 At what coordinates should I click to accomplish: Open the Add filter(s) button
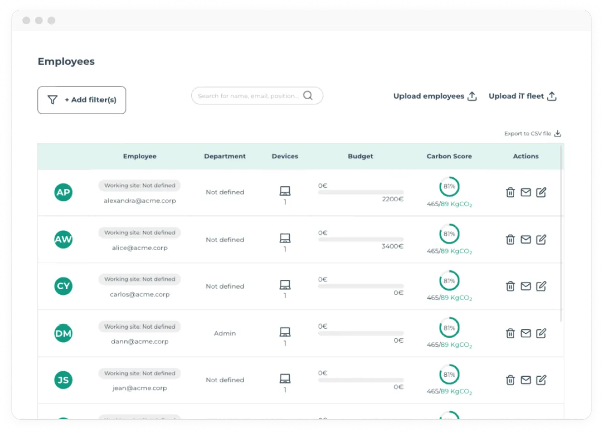pyautogui.click(x=81, y=100)
